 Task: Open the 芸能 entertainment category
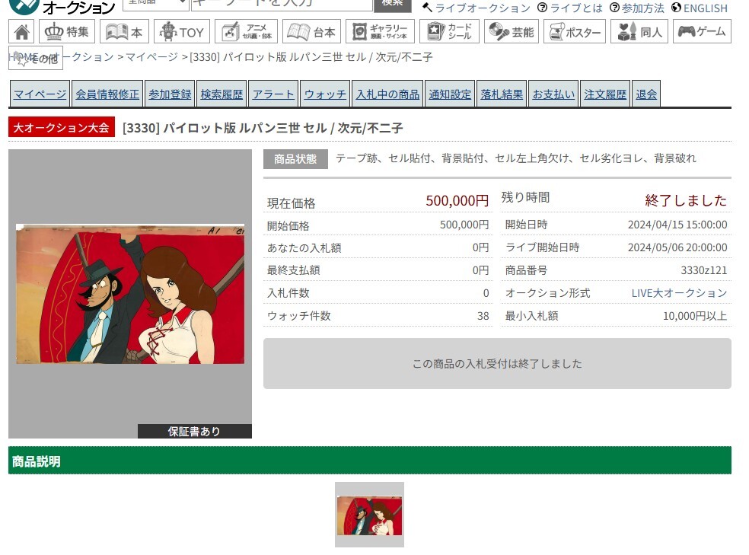512,31
